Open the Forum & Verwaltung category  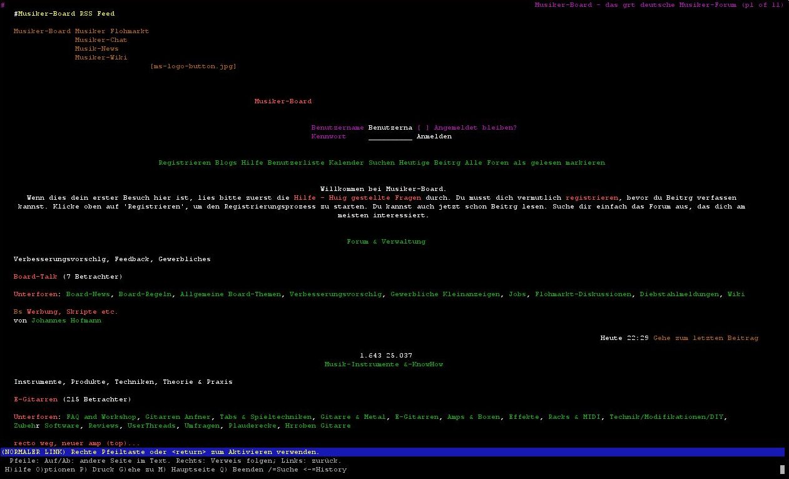coord(386,242)
